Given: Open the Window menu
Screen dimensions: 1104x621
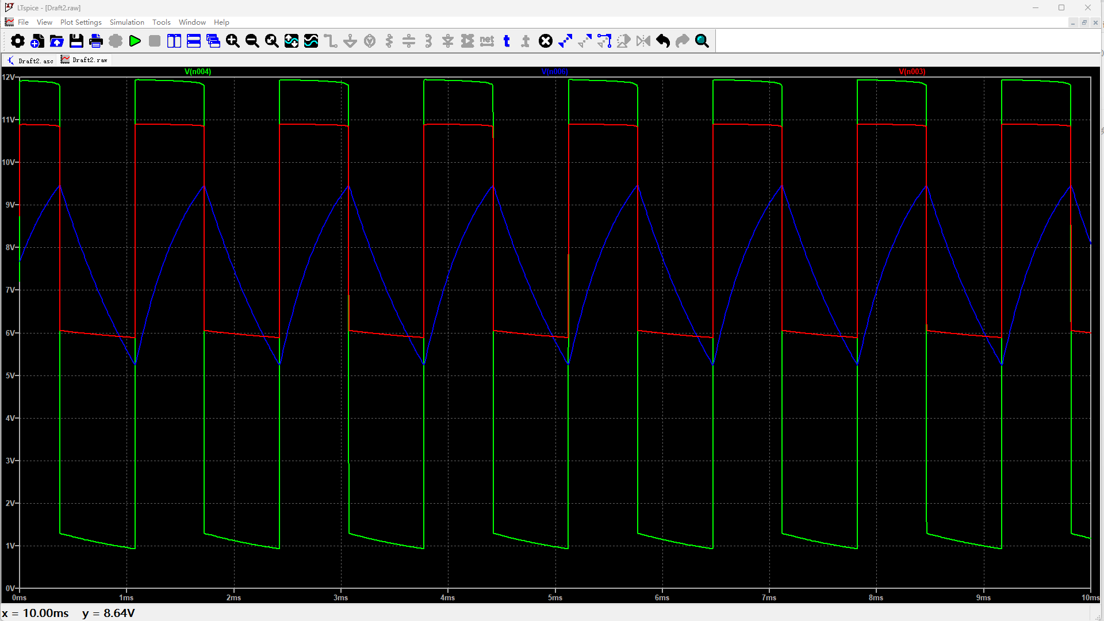Looking at the screenshot, I should [x=192, y=22].
